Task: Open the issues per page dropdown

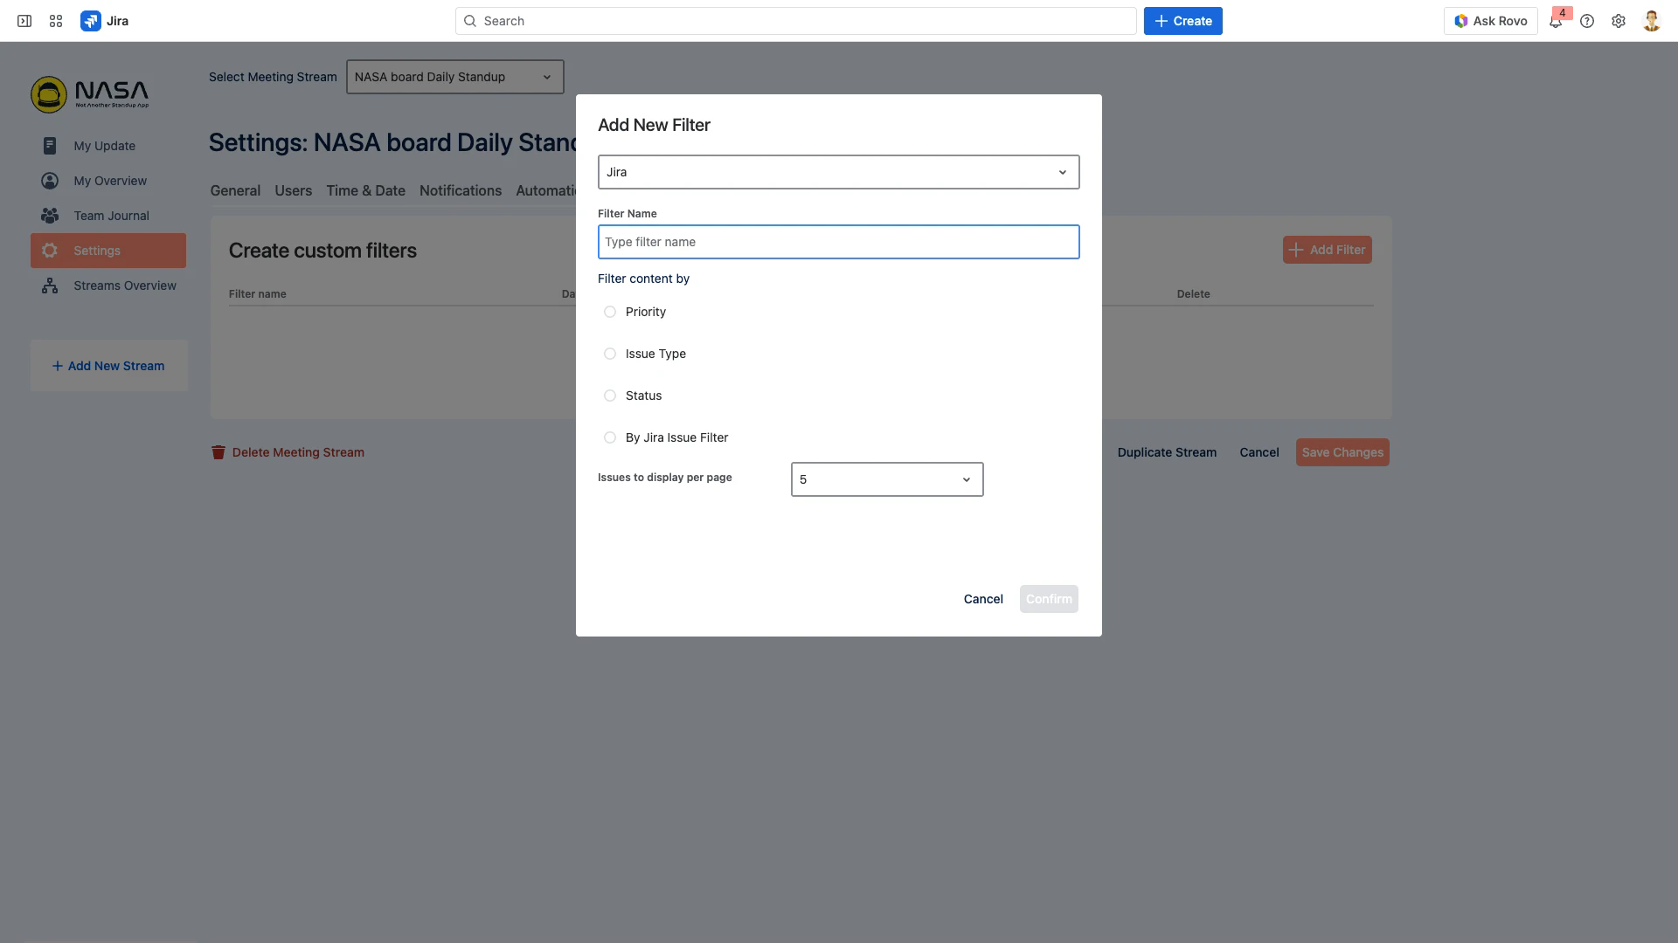Action: click(886, 478)
